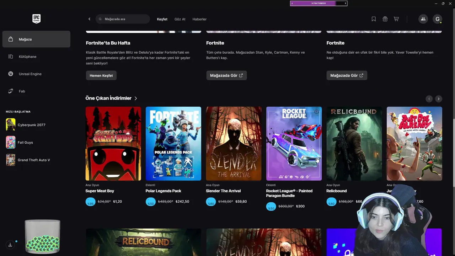The image size is (455, 256).
Task: Select Mağaza in the sidebar
Action: 36,39
